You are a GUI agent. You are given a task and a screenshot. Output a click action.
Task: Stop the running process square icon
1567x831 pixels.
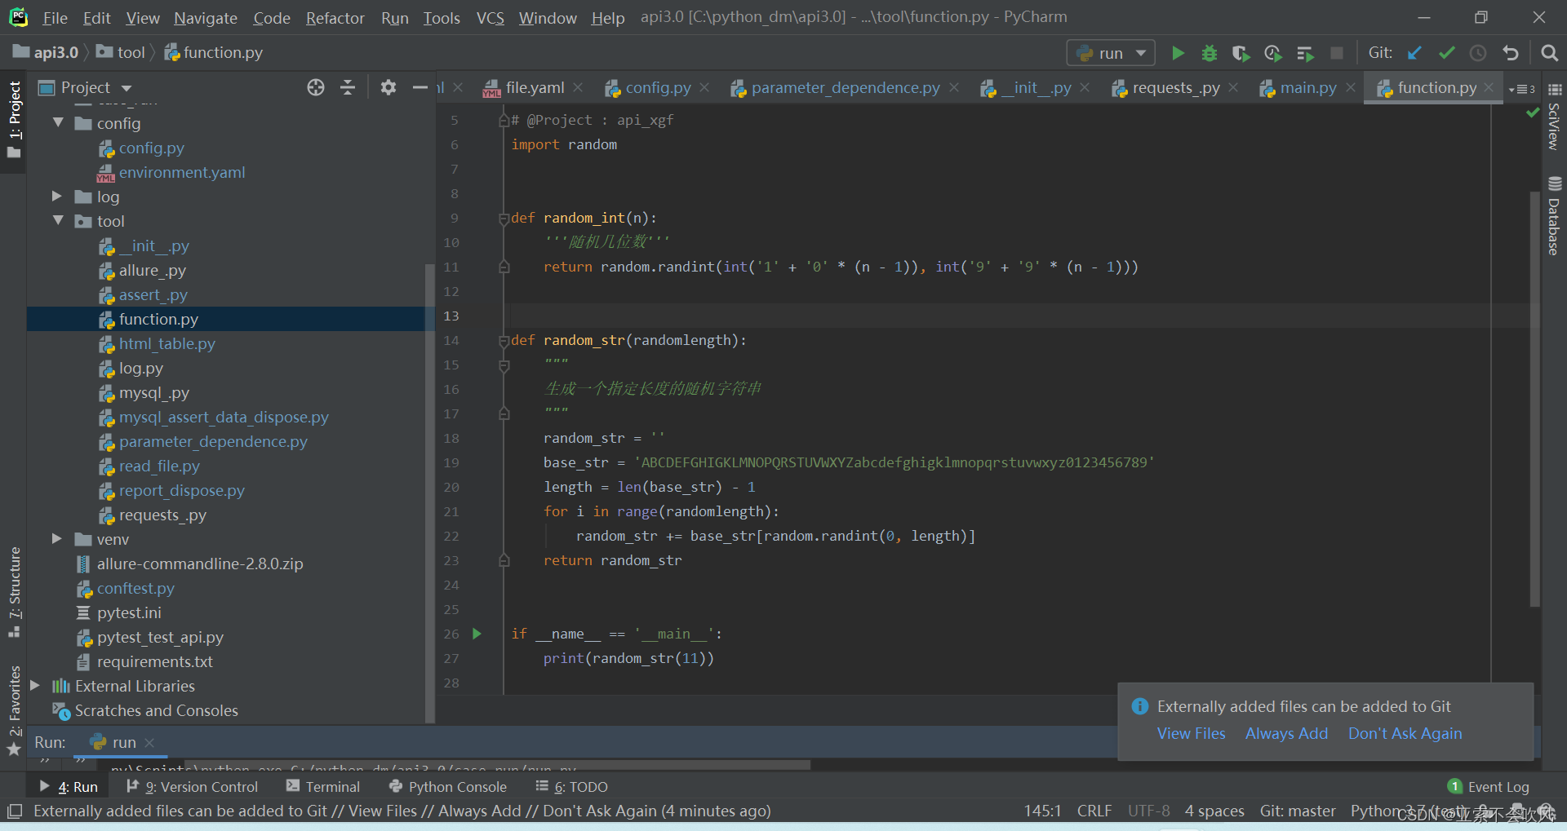pos(1337,53)
